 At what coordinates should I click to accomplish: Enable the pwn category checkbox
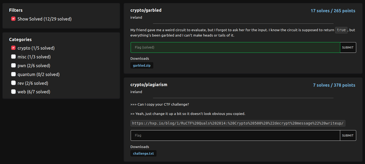tap(13, 66)
